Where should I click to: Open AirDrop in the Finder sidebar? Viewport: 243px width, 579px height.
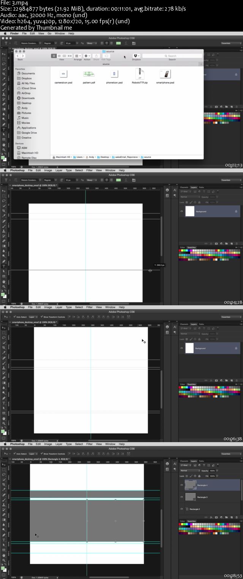[x=26, y=93]
